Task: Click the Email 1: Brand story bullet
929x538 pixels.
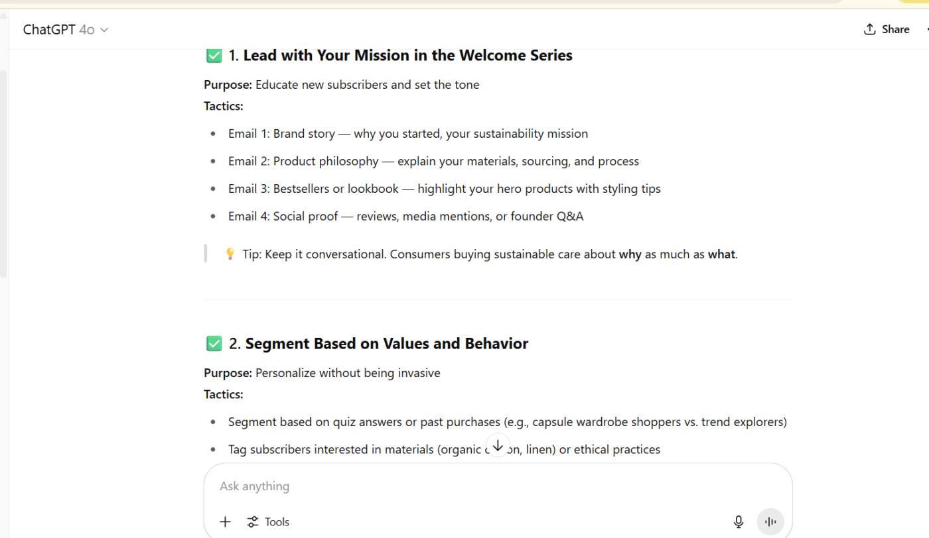Action: (407, 133)
